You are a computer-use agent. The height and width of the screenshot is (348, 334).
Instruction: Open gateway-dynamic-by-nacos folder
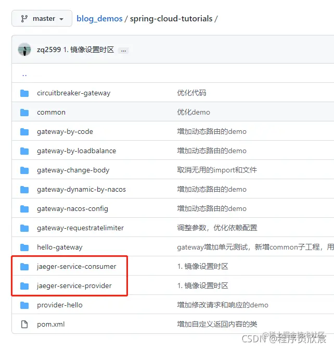point(81,190)
